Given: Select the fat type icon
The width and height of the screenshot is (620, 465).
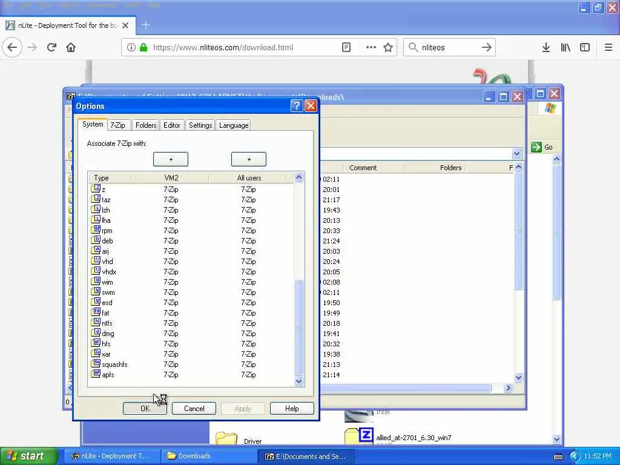Looking at the screenshot, I should click(95, 312).
